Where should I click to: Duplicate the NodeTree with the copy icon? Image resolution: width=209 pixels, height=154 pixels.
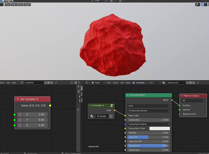click(49, 83)
